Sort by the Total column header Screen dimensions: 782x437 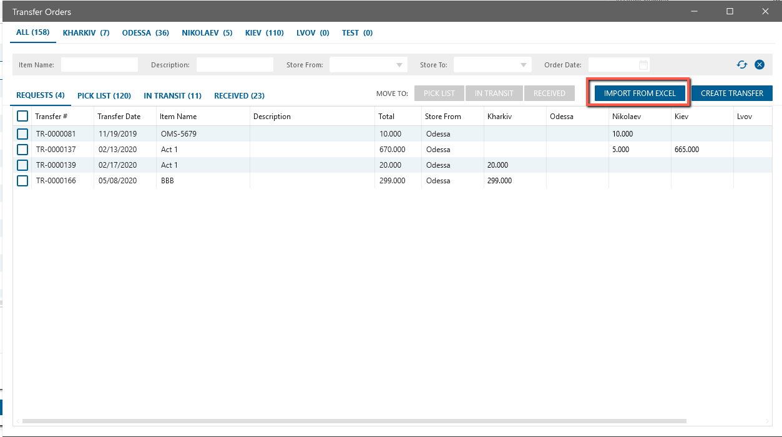click(x=398, y=117)
